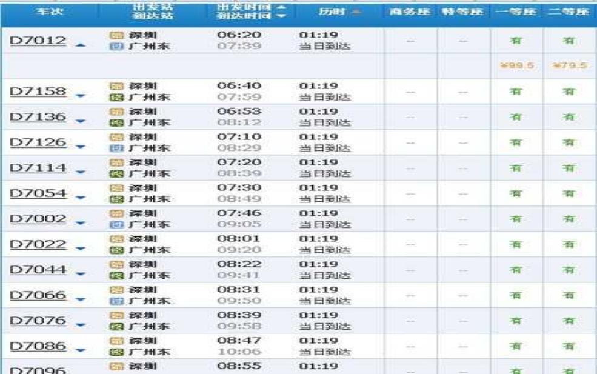
Task: Expand the D7086 price details arrow
Action: click(81, 351)
